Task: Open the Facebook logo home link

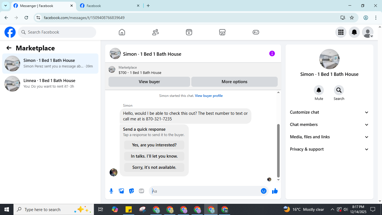Action: pyautogui.click(x=10, y=32)
